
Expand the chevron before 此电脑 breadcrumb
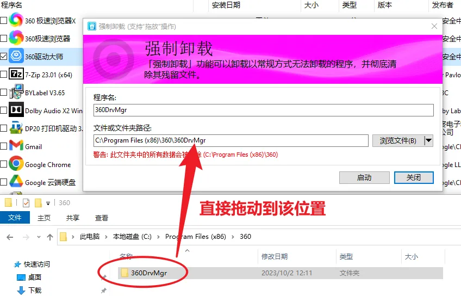73,237
